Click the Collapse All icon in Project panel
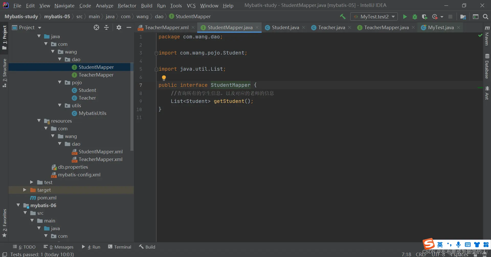Viewport: 491px width, 257px height. [x=106, y=27]
